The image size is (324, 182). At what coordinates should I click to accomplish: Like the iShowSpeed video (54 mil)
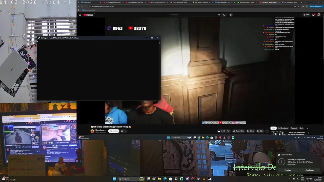tap(222, 131)
